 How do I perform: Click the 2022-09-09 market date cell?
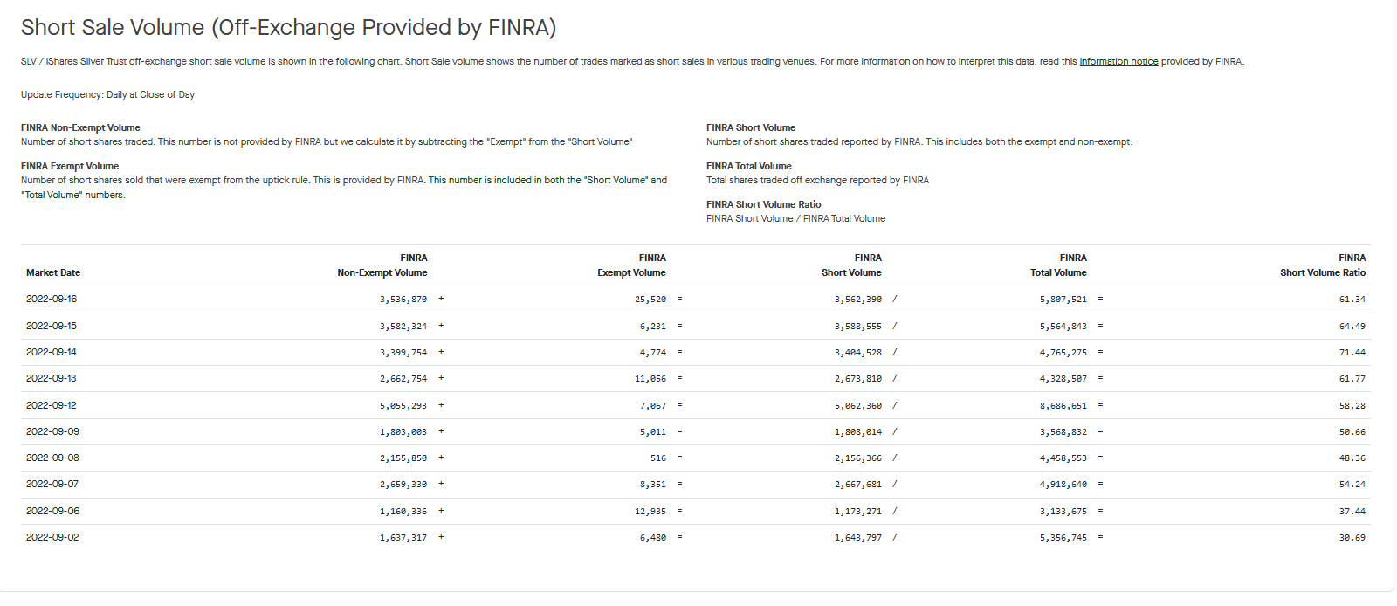52,431
